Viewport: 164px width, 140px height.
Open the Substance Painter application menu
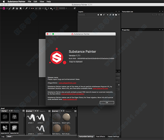[x=17, y=1]
